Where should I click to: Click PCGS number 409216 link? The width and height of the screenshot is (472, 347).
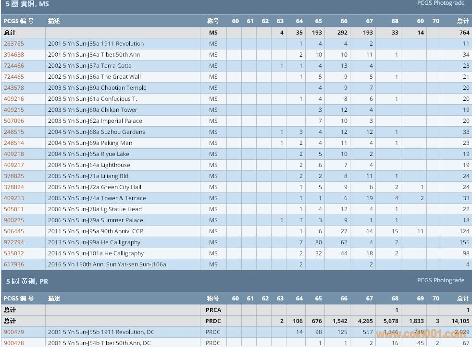click(13, 99)
